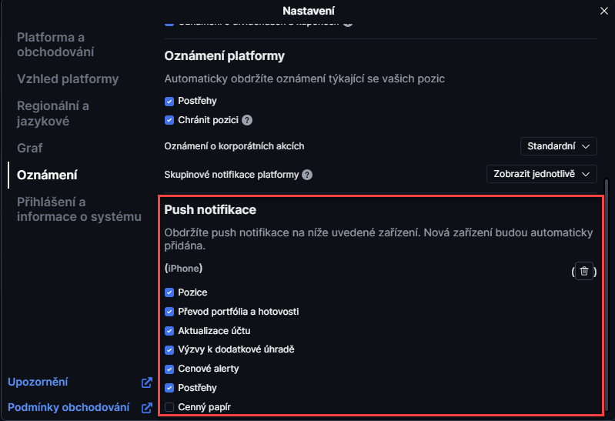Disable Chránit pozici checkbox
This screenshot has width=615, height=421.
[x=169, y=120]
